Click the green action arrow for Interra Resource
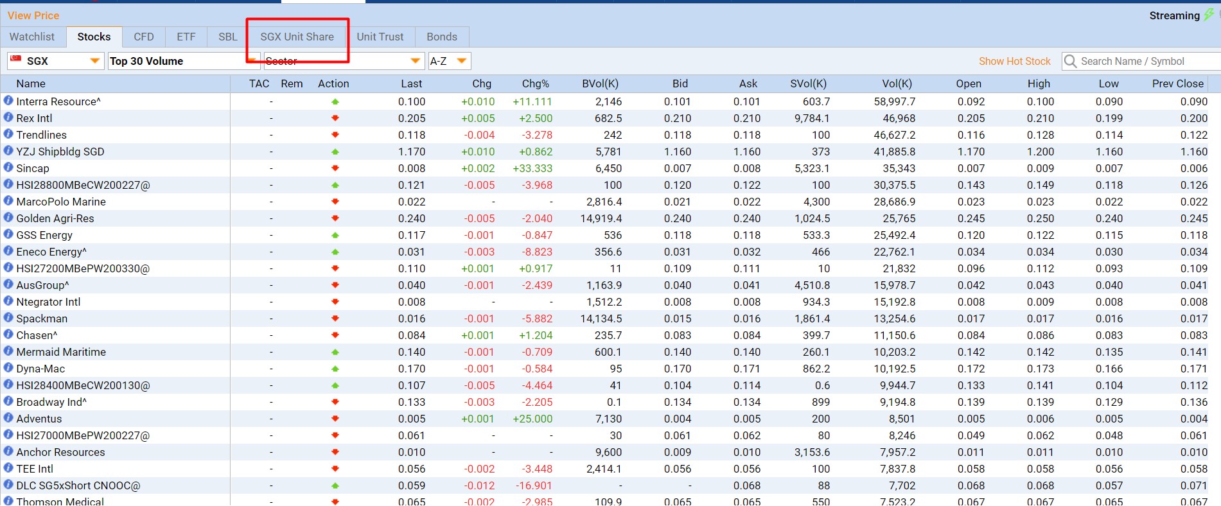 335,101
